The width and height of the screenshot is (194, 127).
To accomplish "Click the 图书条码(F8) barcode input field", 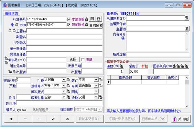I will pyautogui.click(x=171, y=72).
